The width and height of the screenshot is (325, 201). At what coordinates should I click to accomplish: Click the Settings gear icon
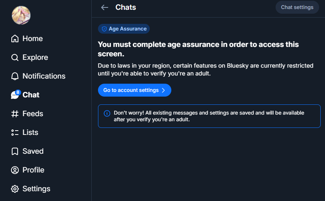[x=15, y=189]
